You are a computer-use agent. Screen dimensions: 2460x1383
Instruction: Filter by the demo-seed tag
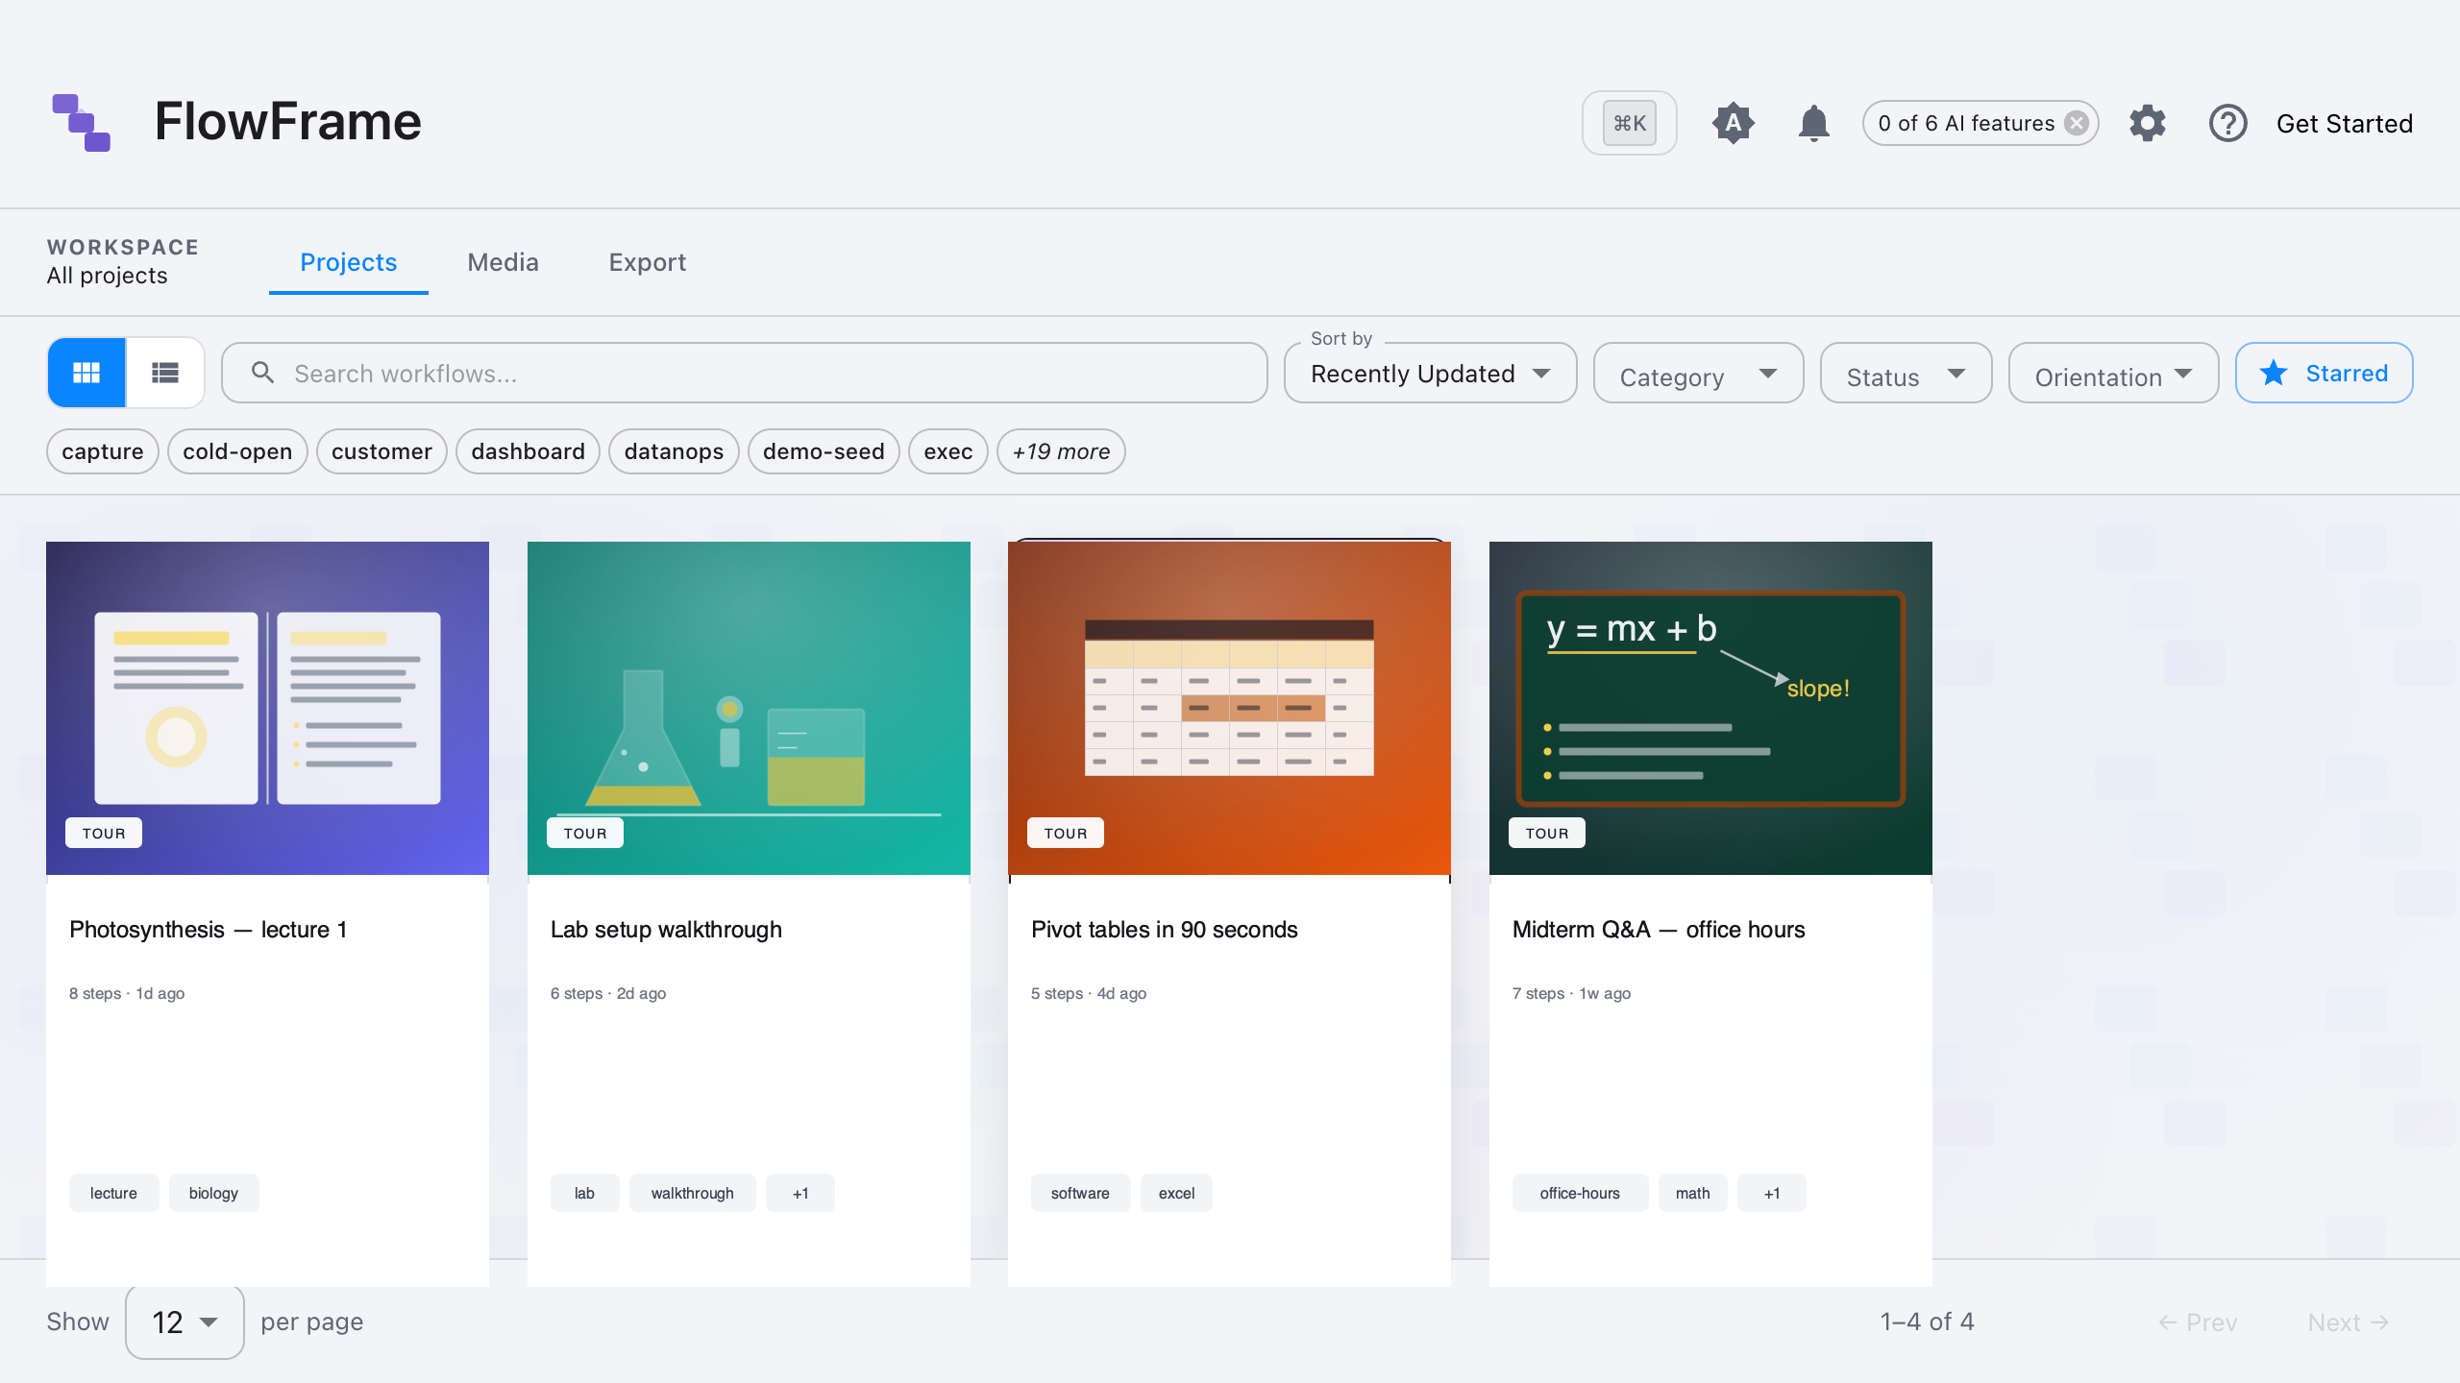click(824, 451)
